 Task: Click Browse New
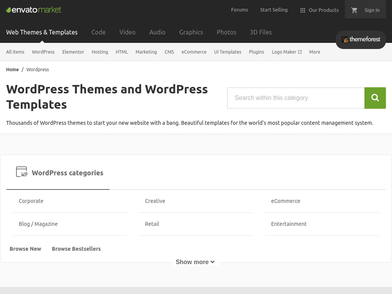click(25, 249)
